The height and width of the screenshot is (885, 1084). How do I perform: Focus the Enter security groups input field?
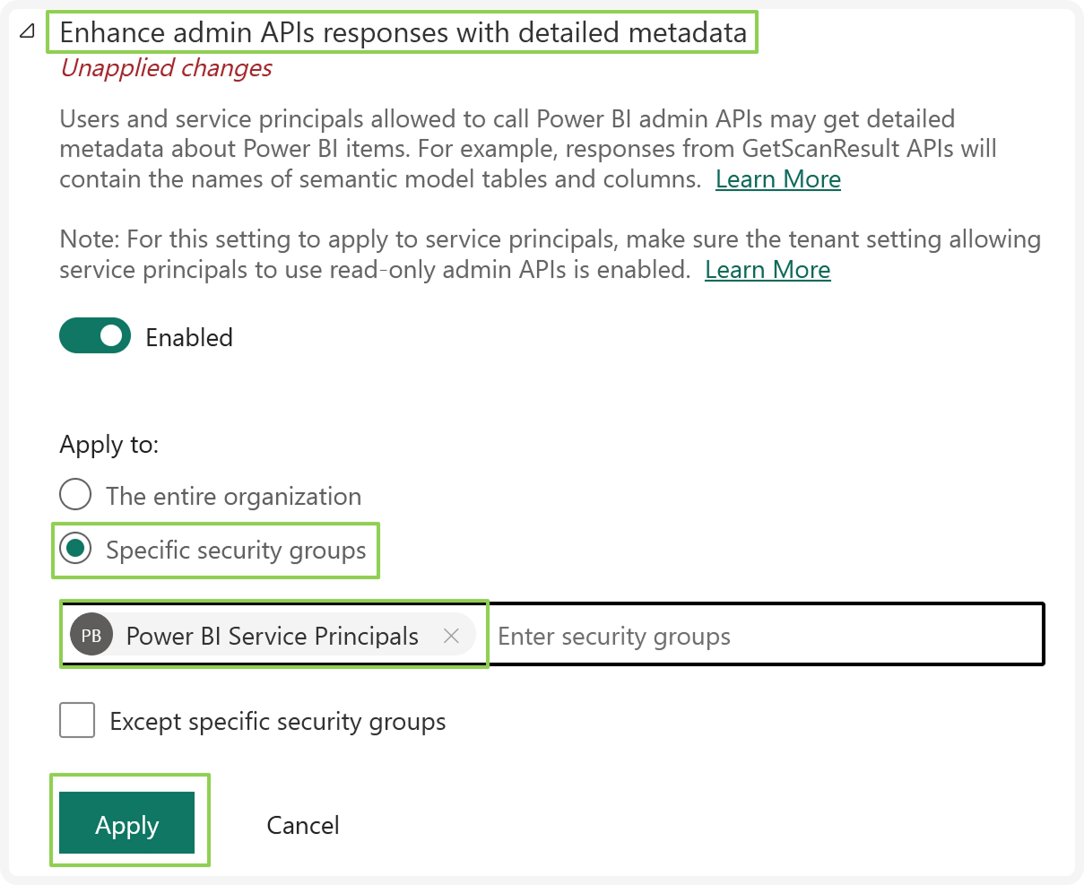(762, 637)
